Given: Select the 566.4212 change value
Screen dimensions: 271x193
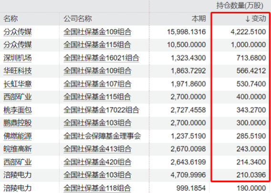Looking at the screenshot, I should (251, 71).
